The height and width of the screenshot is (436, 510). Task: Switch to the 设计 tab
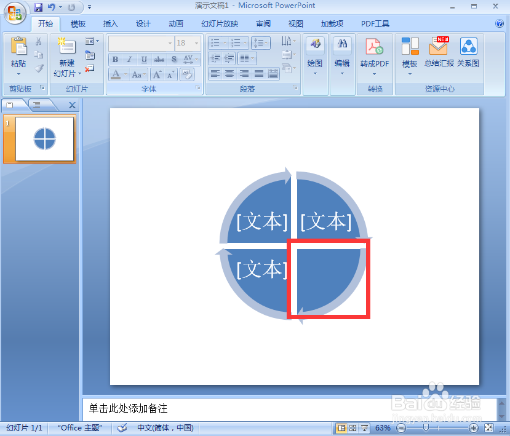(x=143, y=24)
